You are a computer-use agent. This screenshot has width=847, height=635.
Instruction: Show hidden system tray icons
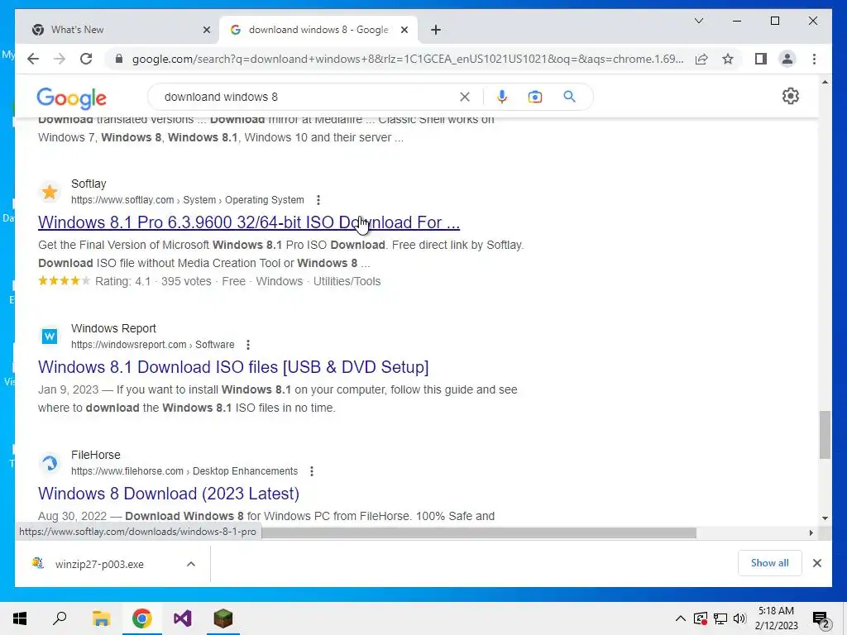(x=681, y=618)
